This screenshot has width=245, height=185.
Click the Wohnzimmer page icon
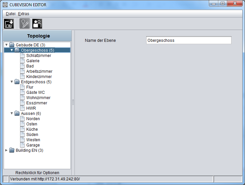pos(22,97)
